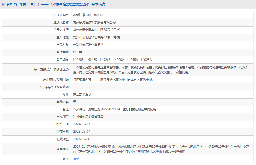Select expiry date 2027-05-06
256x165 pixels.
(x=81, y=139)
